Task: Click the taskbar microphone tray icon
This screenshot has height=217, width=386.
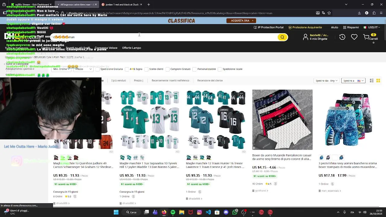Action: tap(344, 212)
